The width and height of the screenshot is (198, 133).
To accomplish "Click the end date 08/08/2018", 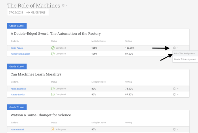I will pos(39,12).
